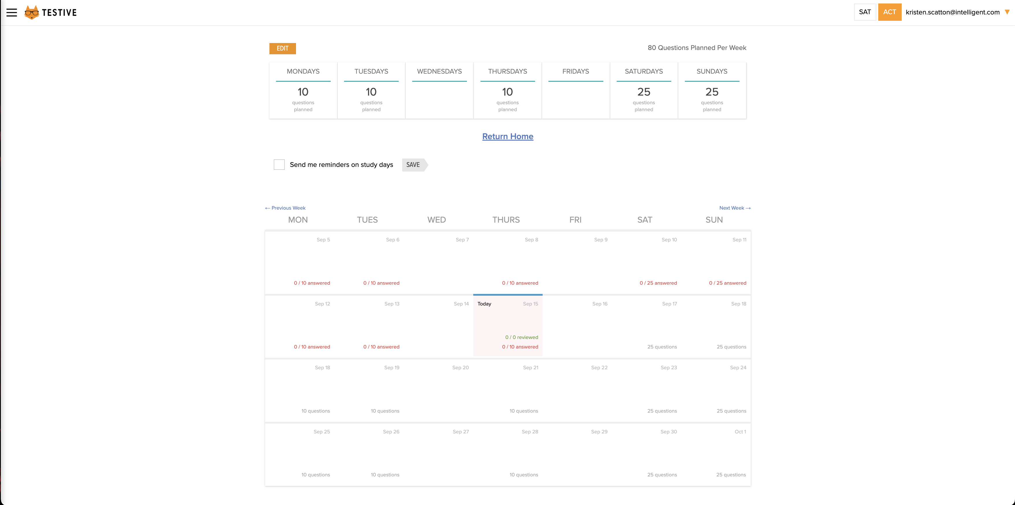This screenshot has height=505, width=1015.
Task: Open kristen.scatton@intelligent.com account menu
Action: [952, 12]
